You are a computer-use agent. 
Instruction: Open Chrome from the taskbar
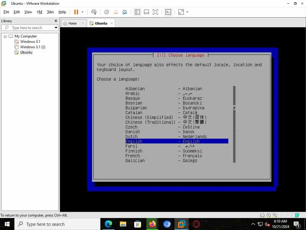coord(167,224)
